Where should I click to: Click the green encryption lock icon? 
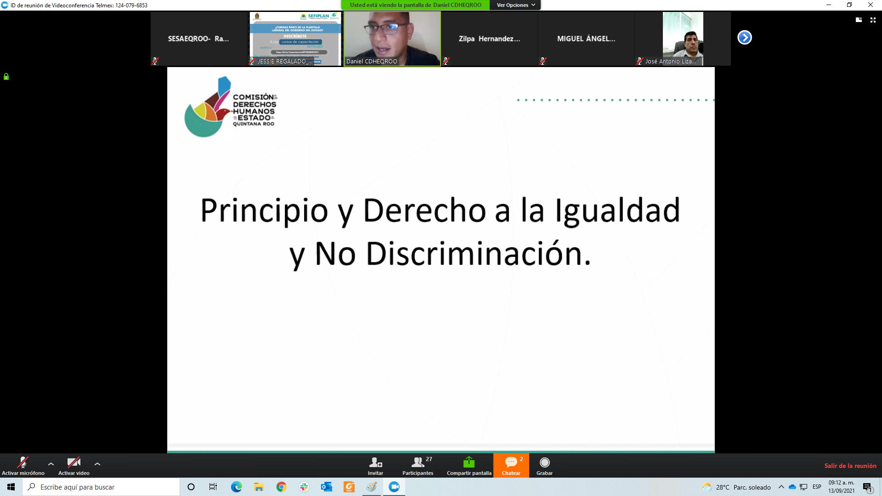coord(6,77)
